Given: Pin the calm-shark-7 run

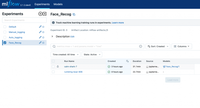Looking at the screenshot, I should (x=58, y=66).
